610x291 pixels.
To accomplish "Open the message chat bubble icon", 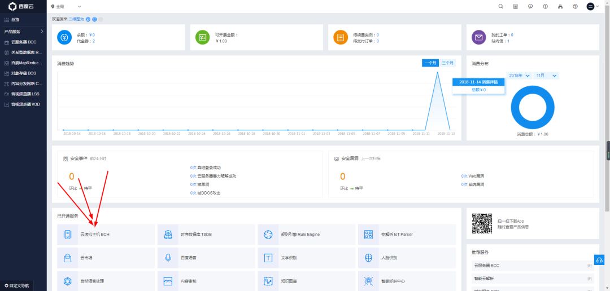I will pyautogui.click(x=530, y=6).
